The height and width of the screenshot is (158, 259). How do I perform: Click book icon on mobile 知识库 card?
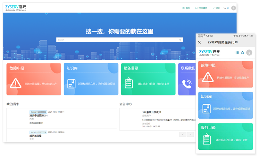pyautogui.click(x=206, y=109)
